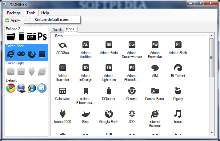Select the Adobe InDesign icon

coord(86,68)
